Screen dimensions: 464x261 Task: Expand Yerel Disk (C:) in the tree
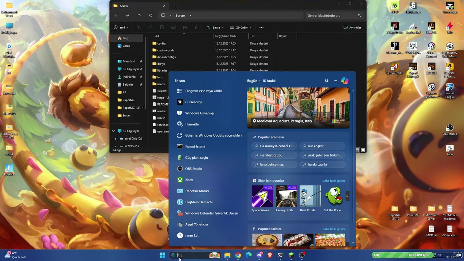pos(115,138)
